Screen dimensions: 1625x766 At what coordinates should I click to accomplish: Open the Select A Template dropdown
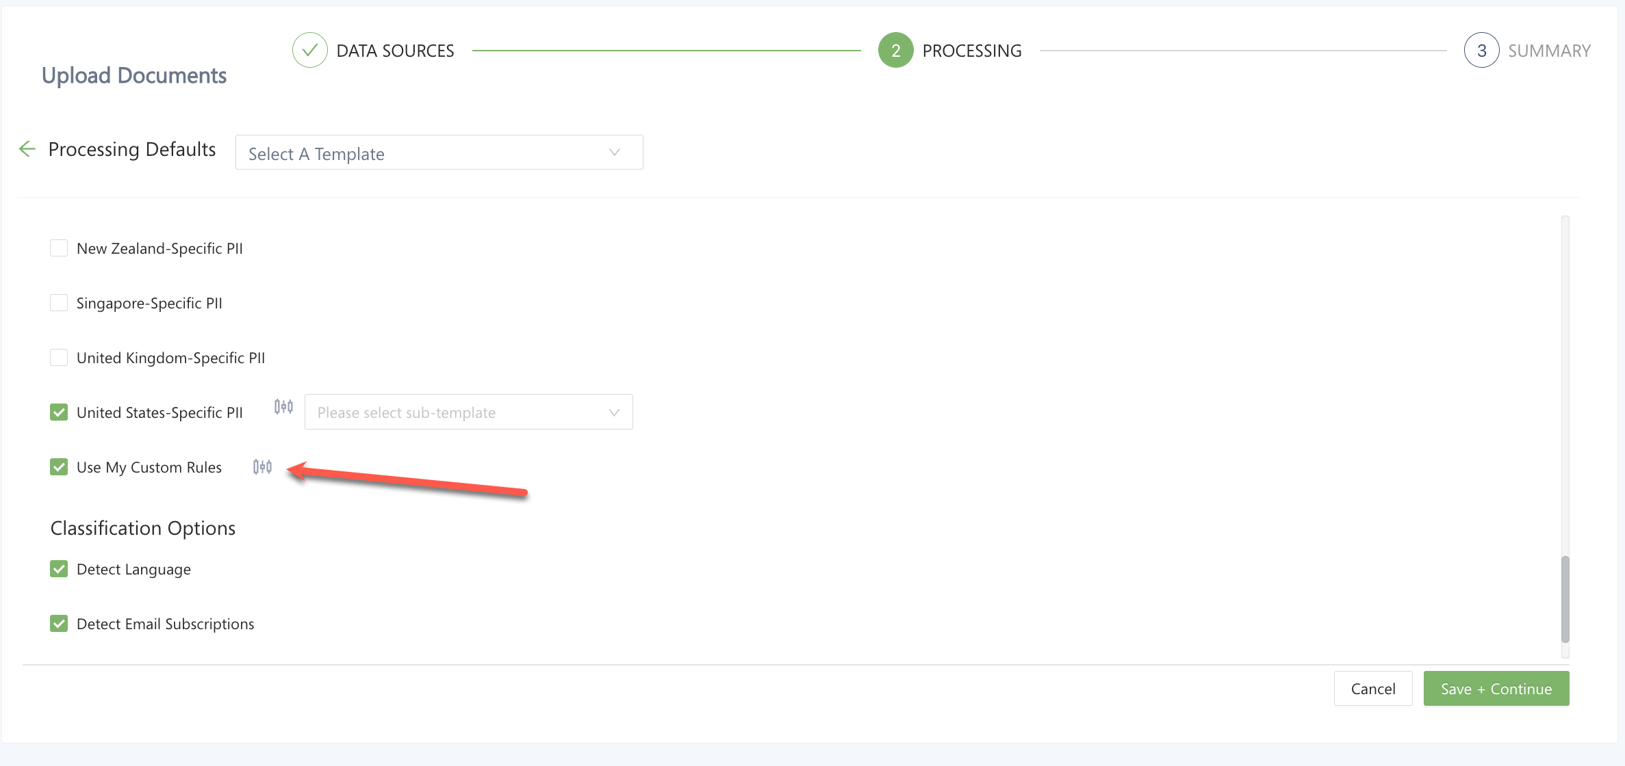(x=438, y=153)
